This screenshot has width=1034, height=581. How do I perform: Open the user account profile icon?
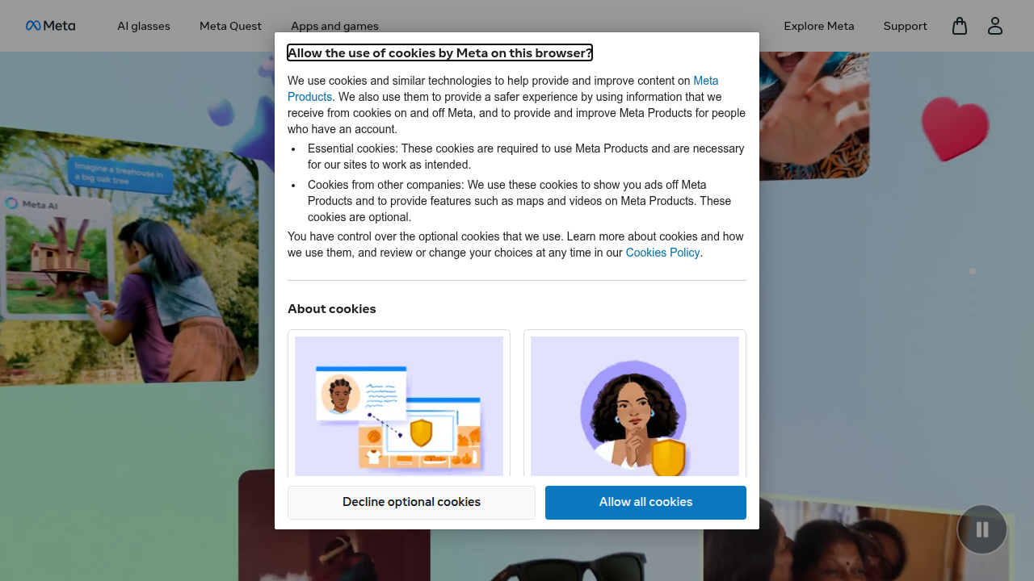(995, 26)
